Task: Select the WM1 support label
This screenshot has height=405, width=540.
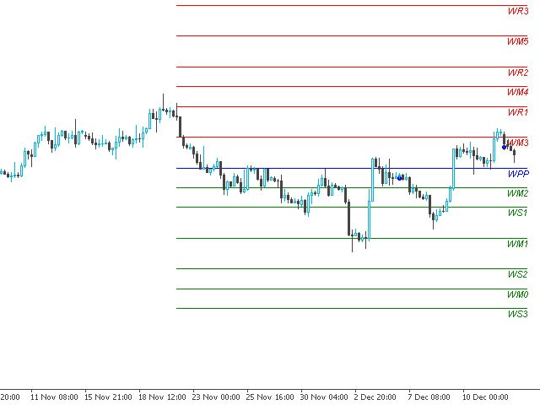Action: (x=517, y=244)
